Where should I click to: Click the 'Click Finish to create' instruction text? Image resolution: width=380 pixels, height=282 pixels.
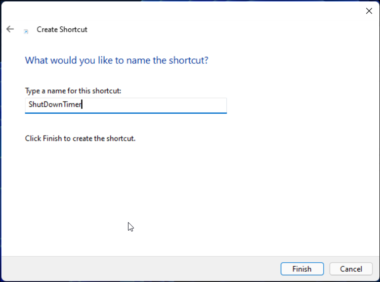tap(80, 139)
